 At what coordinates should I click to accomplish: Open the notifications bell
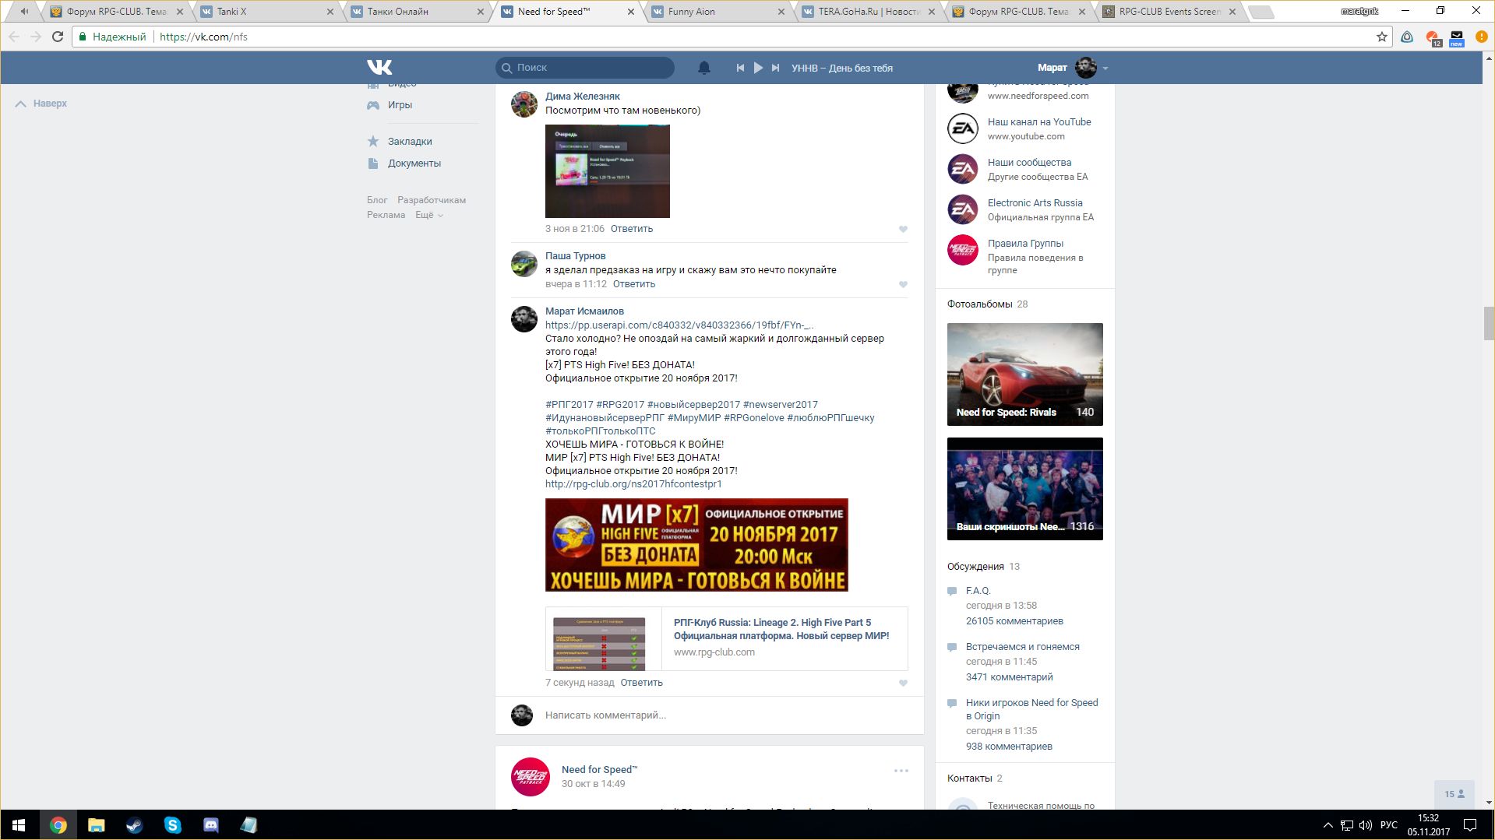point(703,68)
